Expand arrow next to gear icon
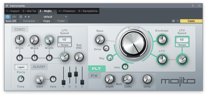The image size is (207, 96). (x=178, y=21)
